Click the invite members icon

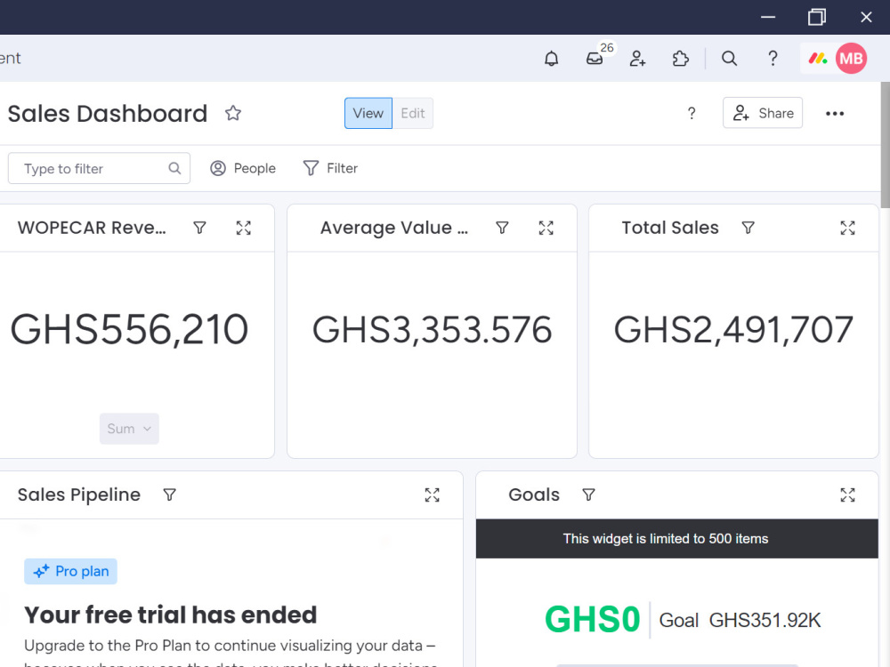point(637,59)
